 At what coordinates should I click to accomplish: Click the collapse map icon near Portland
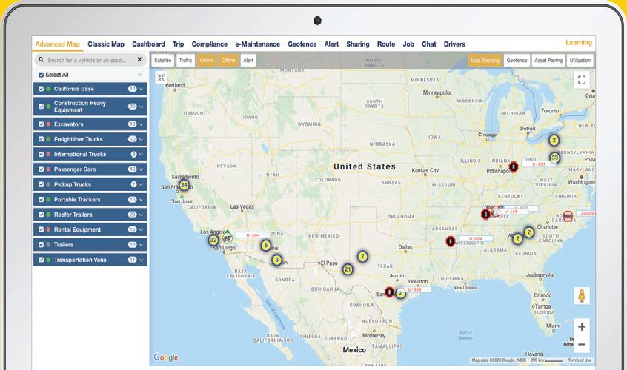pos(161,78)
